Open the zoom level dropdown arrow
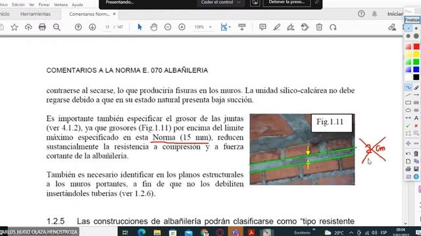 tap(210, 27)
